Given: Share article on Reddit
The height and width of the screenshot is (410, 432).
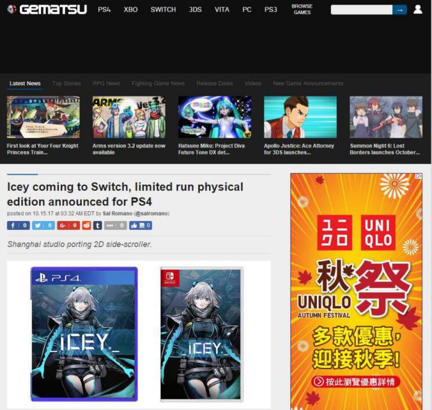Looking at the screenshot, I should point(86,225).
